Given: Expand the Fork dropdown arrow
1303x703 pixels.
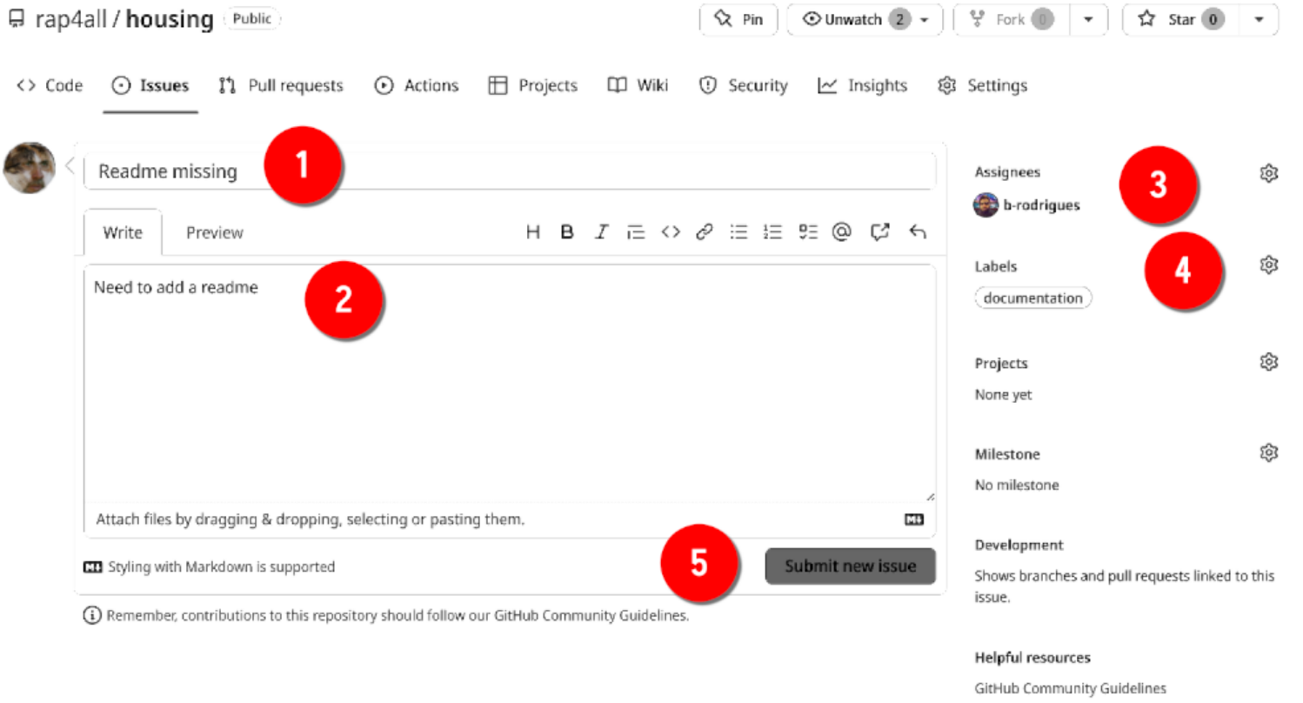Looking at the screenshot, I should pyautogui.click(x=1088, y=20).
